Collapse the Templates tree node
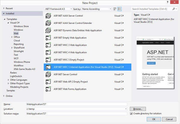 coord(4,19)
